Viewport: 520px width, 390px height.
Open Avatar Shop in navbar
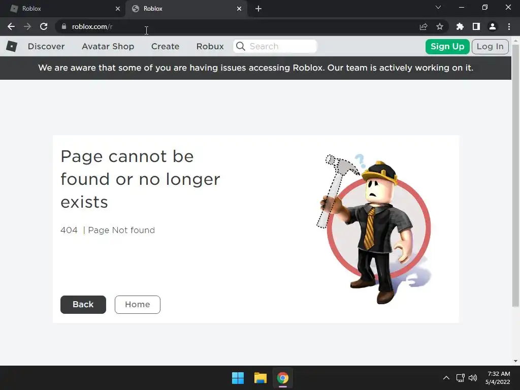pos(108,46)
